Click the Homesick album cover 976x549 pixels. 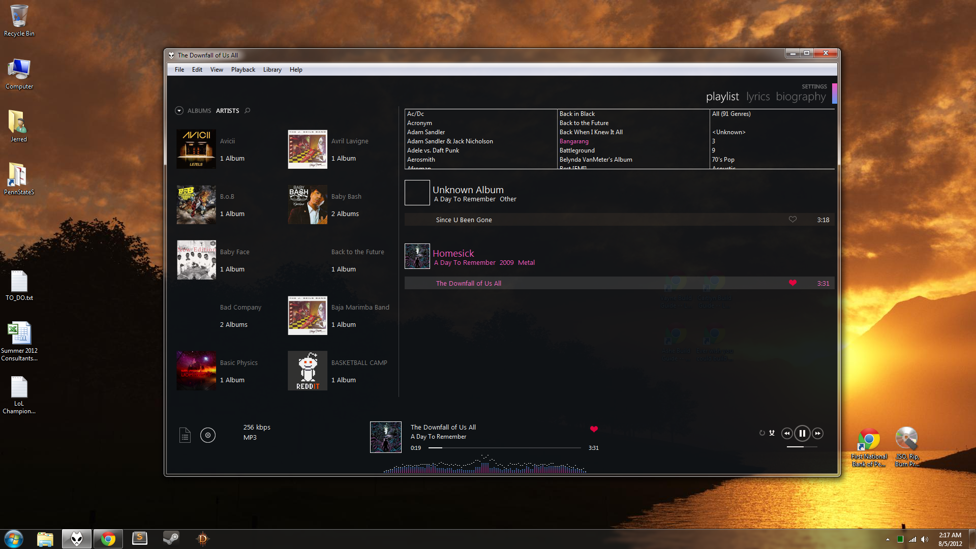(x=417, y=256)
